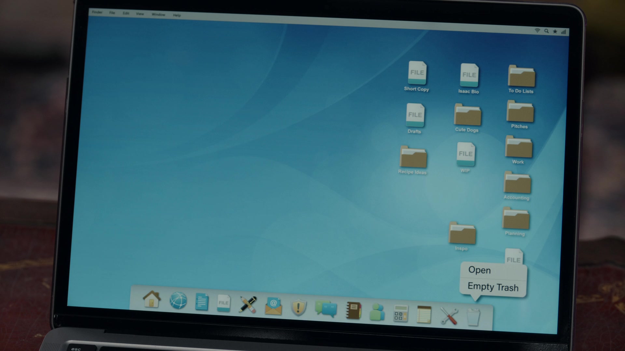Click the search magnifier in the menu bar
625x351 pixels.
coord(547,31)
